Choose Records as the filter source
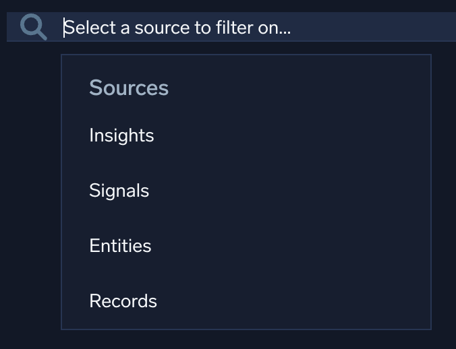Screen dimensions: 456x349 coord(123,301)
